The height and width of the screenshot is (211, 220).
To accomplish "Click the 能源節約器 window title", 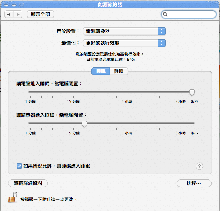I will (x=110, y=5).
